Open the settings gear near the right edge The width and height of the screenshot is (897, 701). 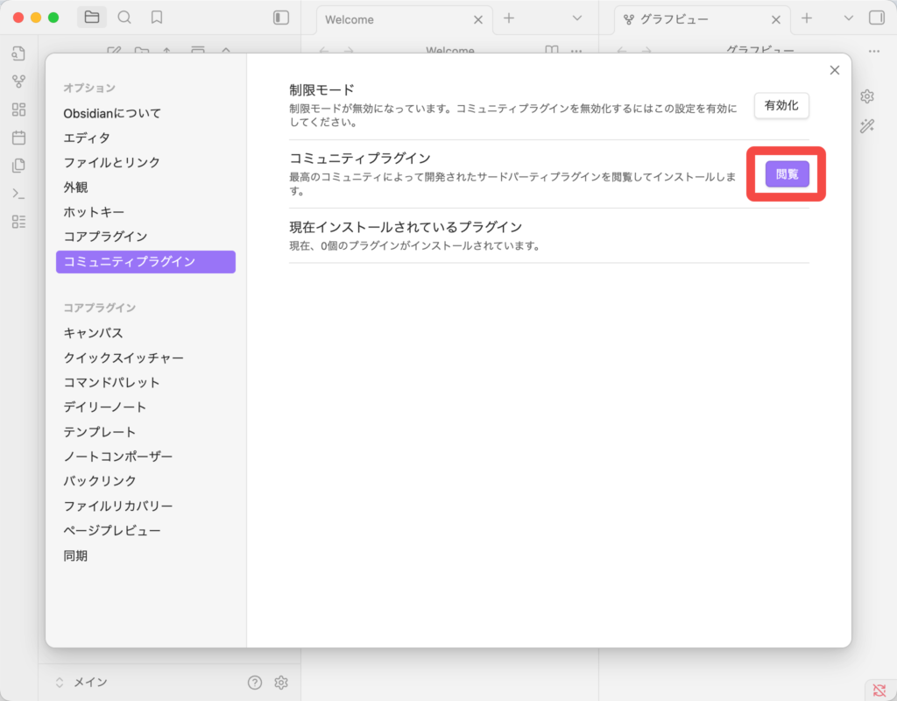tap(867, 96)
